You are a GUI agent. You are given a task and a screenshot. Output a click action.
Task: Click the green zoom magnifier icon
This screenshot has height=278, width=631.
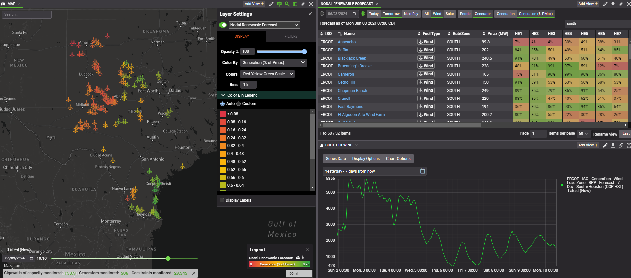tap(287, 4)
